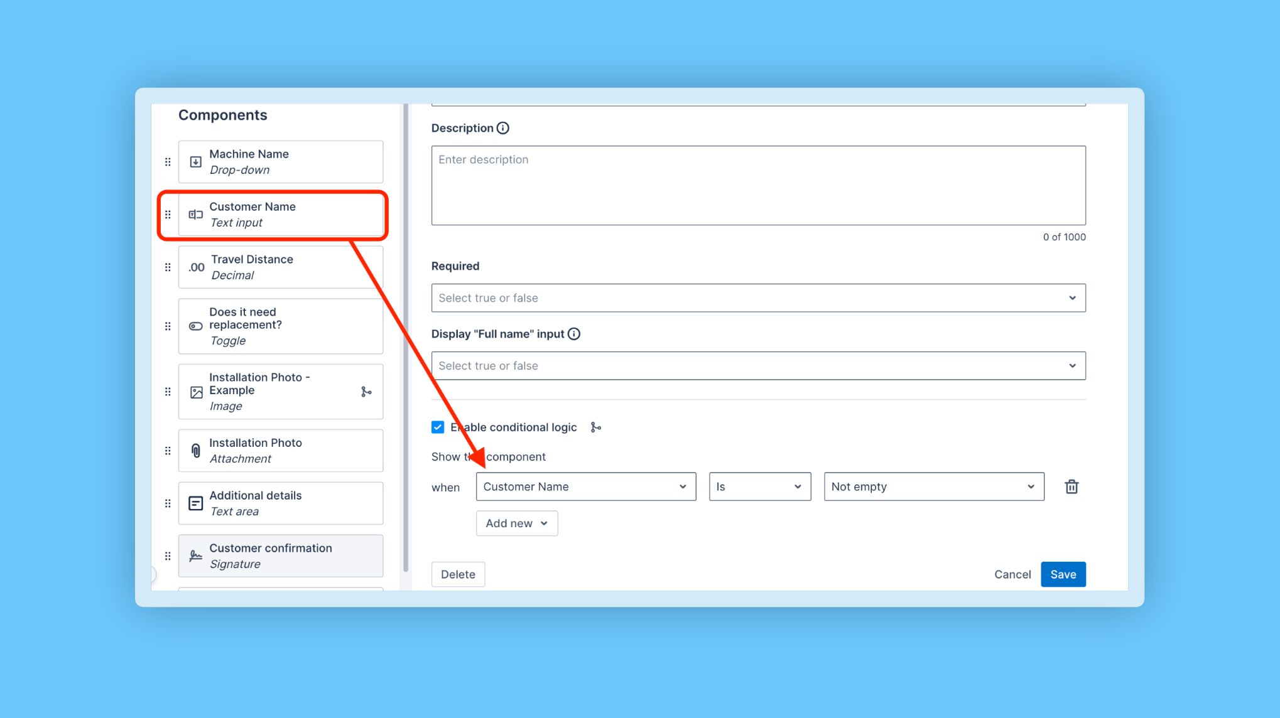Click the components list vertical scrollbar
This screenshot has height=718, width=1280.
(406, 338)
